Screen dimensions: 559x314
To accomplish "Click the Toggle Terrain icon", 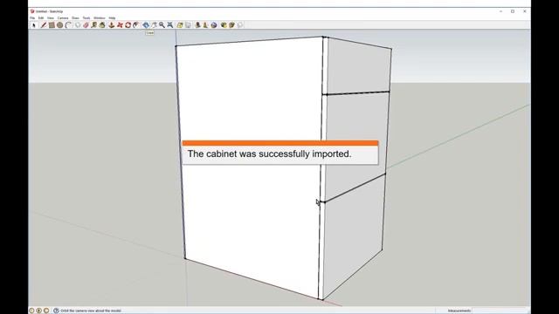I will pyautogui.click(x=188, y=25).
